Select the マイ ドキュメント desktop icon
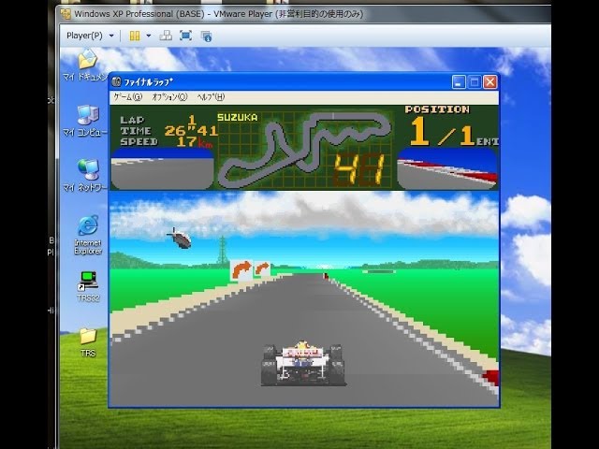 (x=87, y=65)
